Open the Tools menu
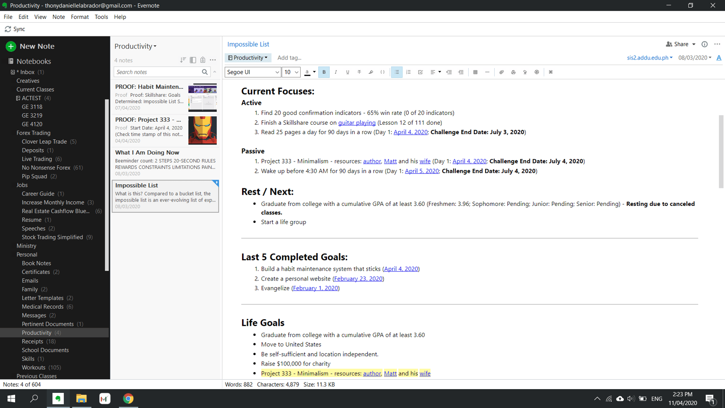725x408 pixels. coord(101,17)
